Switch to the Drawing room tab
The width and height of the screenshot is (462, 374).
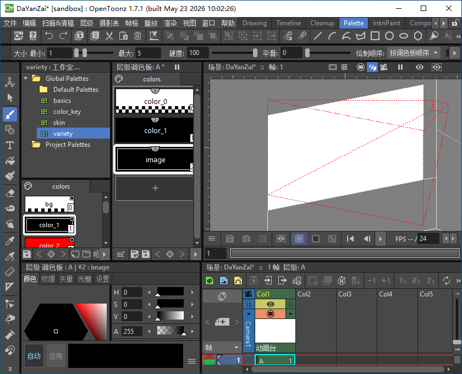coord(254,23)
